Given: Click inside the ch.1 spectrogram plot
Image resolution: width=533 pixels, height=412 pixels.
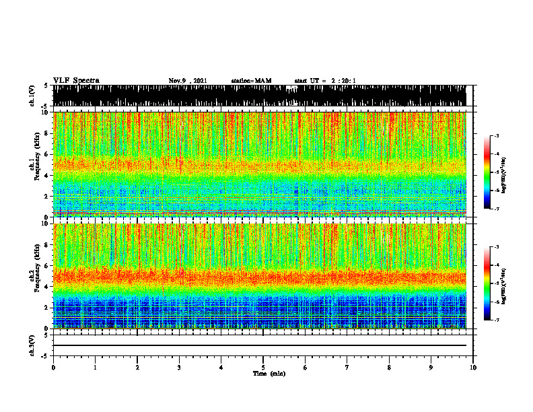Looking at the screenshot, I should click(x=259, y=164).
